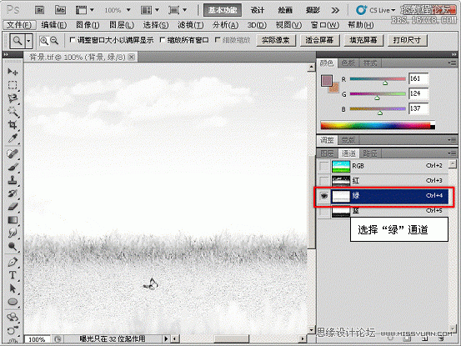Choose the Clone Stamp tool

(x=13, y=180)
